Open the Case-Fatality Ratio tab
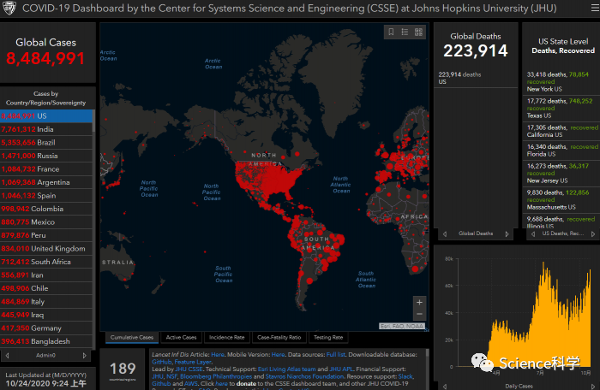 (279, 337)
